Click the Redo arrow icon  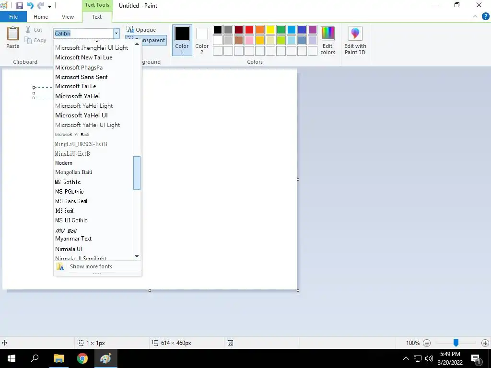click(40, 6)
